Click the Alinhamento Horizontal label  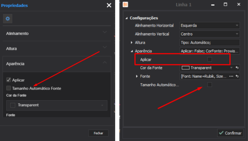[x=154, y=26]
